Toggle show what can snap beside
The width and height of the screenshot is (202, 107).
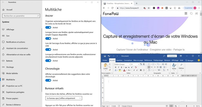click(x=48, y=49)
